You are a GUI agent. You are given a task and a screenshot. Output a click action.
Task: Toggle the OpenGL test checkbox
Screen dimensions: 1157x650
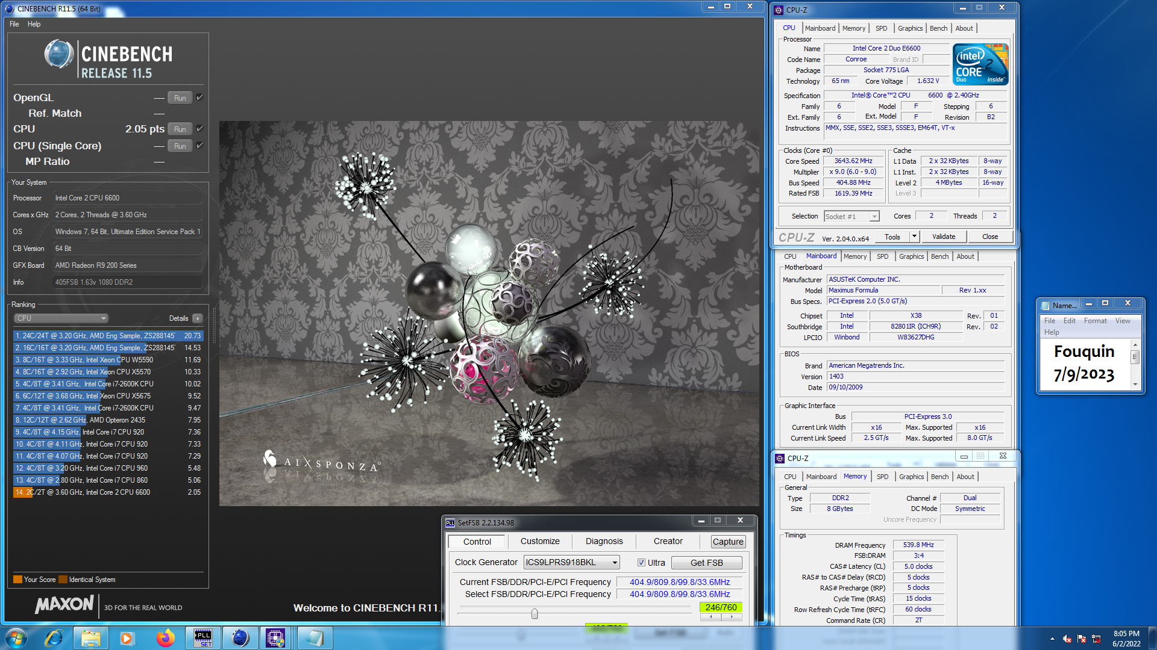(199, 97)
